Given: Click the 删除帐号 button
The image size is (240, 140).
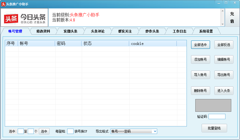Looking at the screenshot, I should click(x=201, y=91).
